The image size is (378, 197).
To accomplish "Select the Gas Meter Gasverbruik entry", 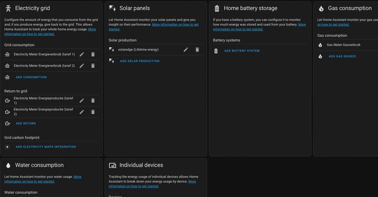I will point(344,45).
